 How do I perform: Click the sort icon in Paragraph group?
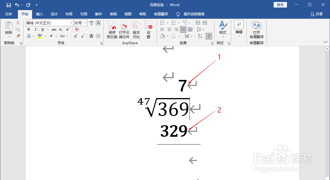point(199,36)
